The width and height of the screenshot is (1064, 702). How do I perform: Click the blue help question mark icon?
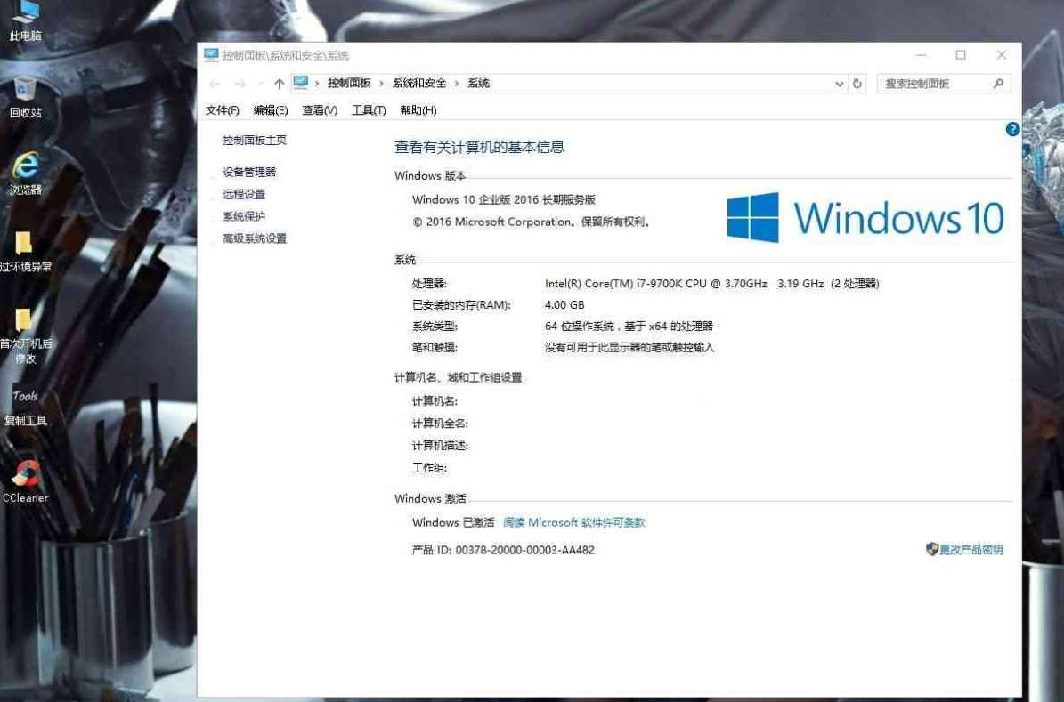pyautogui.click(x=1011, y=129)
